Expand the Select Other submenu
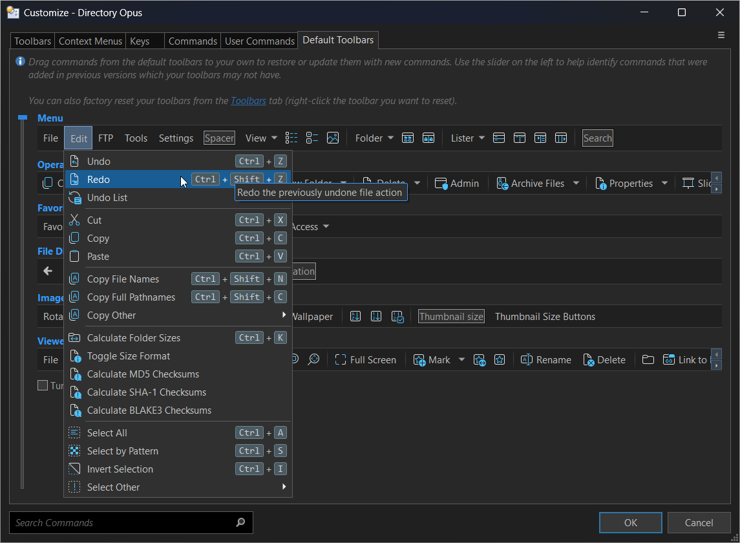740x543 pixels. pos(284,486)
